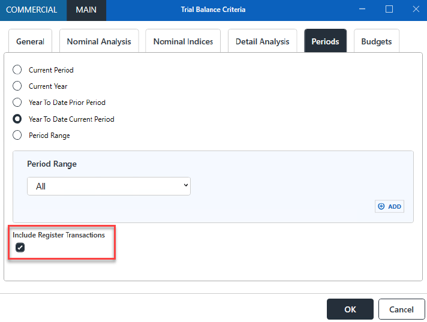This screenshot has height=322, width=427.
Task: Open the Period Range All dropdown
Action: tap(109, 186)
